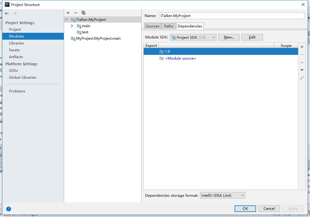This screenshot has width=310, height=217.
Task: Click the iTalker.MyProject module folder icon
Action: tap(73, 20)
